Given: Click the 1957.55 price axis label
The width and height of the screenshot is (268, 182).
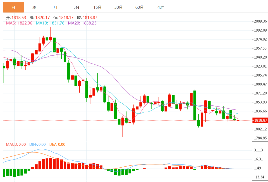Looking at the screenshot, I should point(260,48).
